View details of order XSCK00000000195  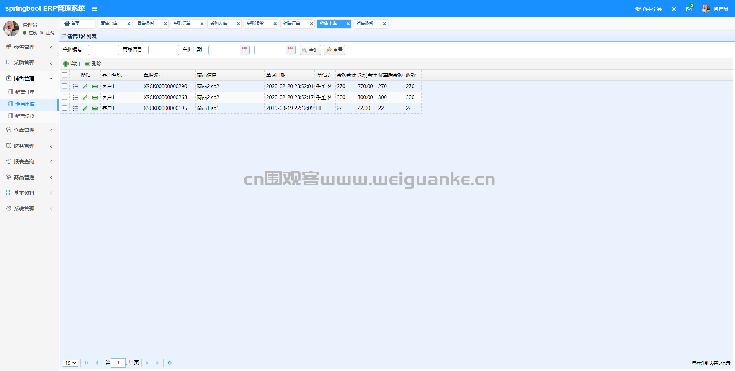[75, 108]
